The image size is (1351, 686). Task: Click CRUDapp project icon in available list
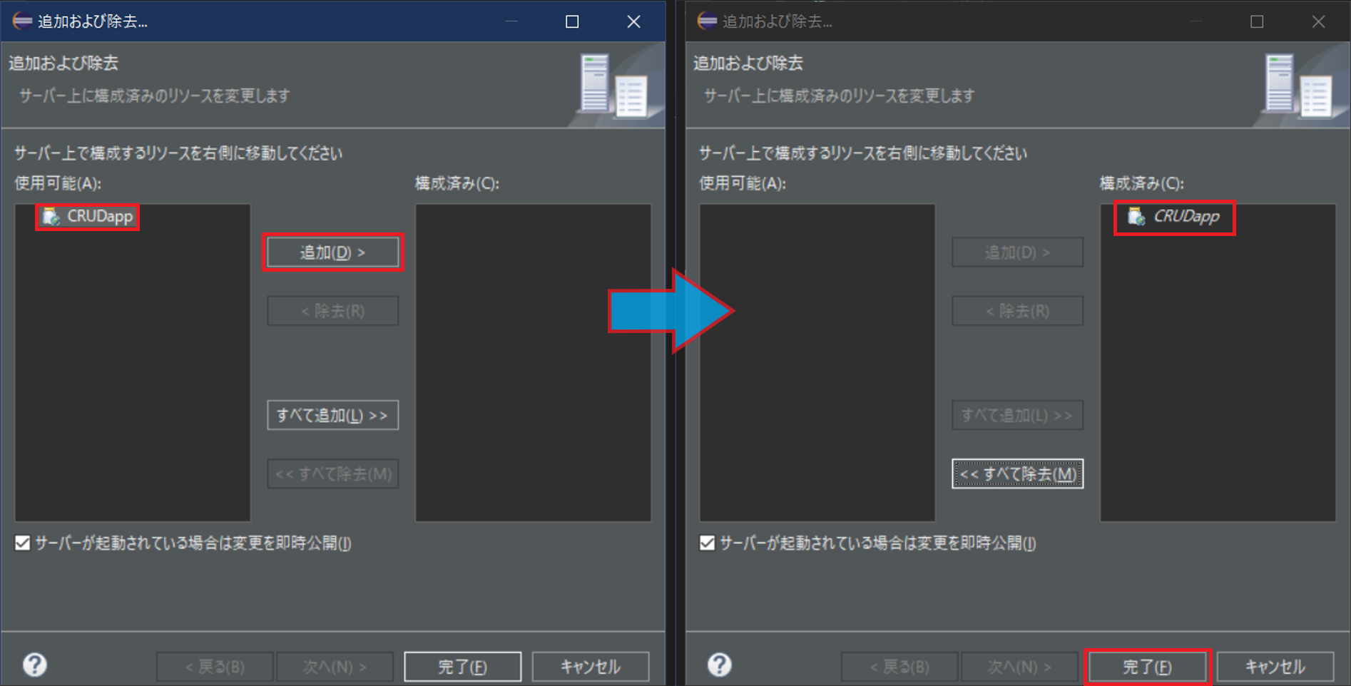(51, 216)
